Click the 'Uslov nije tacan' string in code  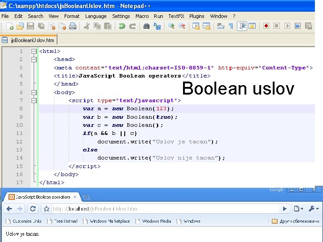point(185,158)
